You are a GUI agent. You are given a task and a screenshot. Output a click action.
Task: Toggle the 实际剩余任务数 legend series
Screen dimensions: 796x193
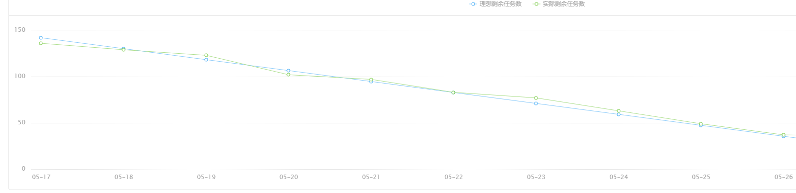(x=559, y=4)
